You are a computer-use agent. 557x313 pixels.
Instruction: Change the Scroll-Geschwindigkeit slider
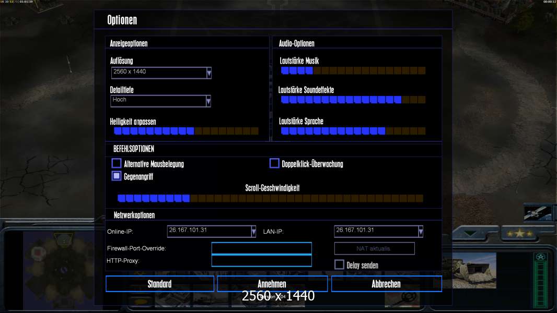click(x=270, y=198)
